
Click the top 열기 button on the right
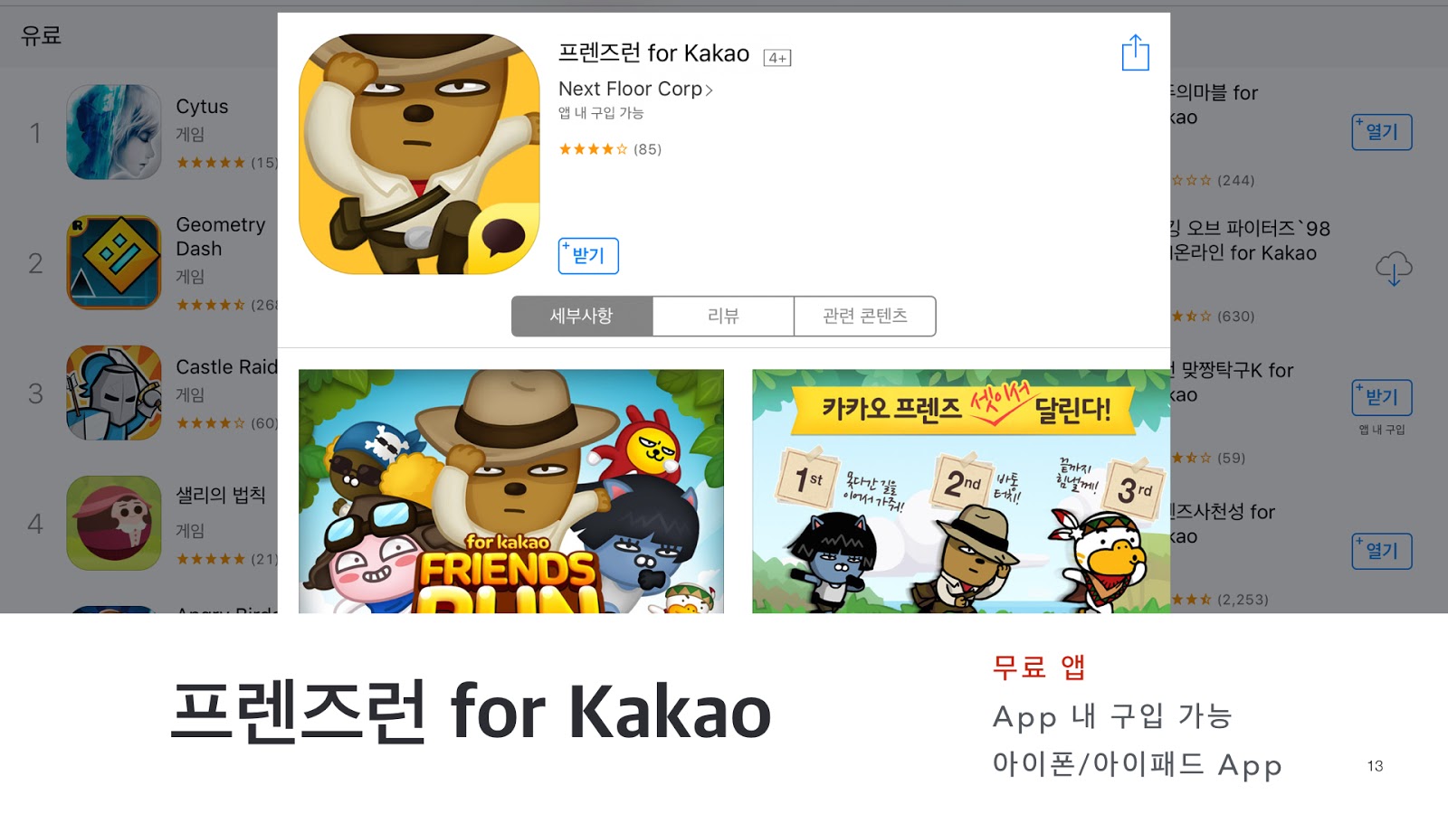[1382, 132]
